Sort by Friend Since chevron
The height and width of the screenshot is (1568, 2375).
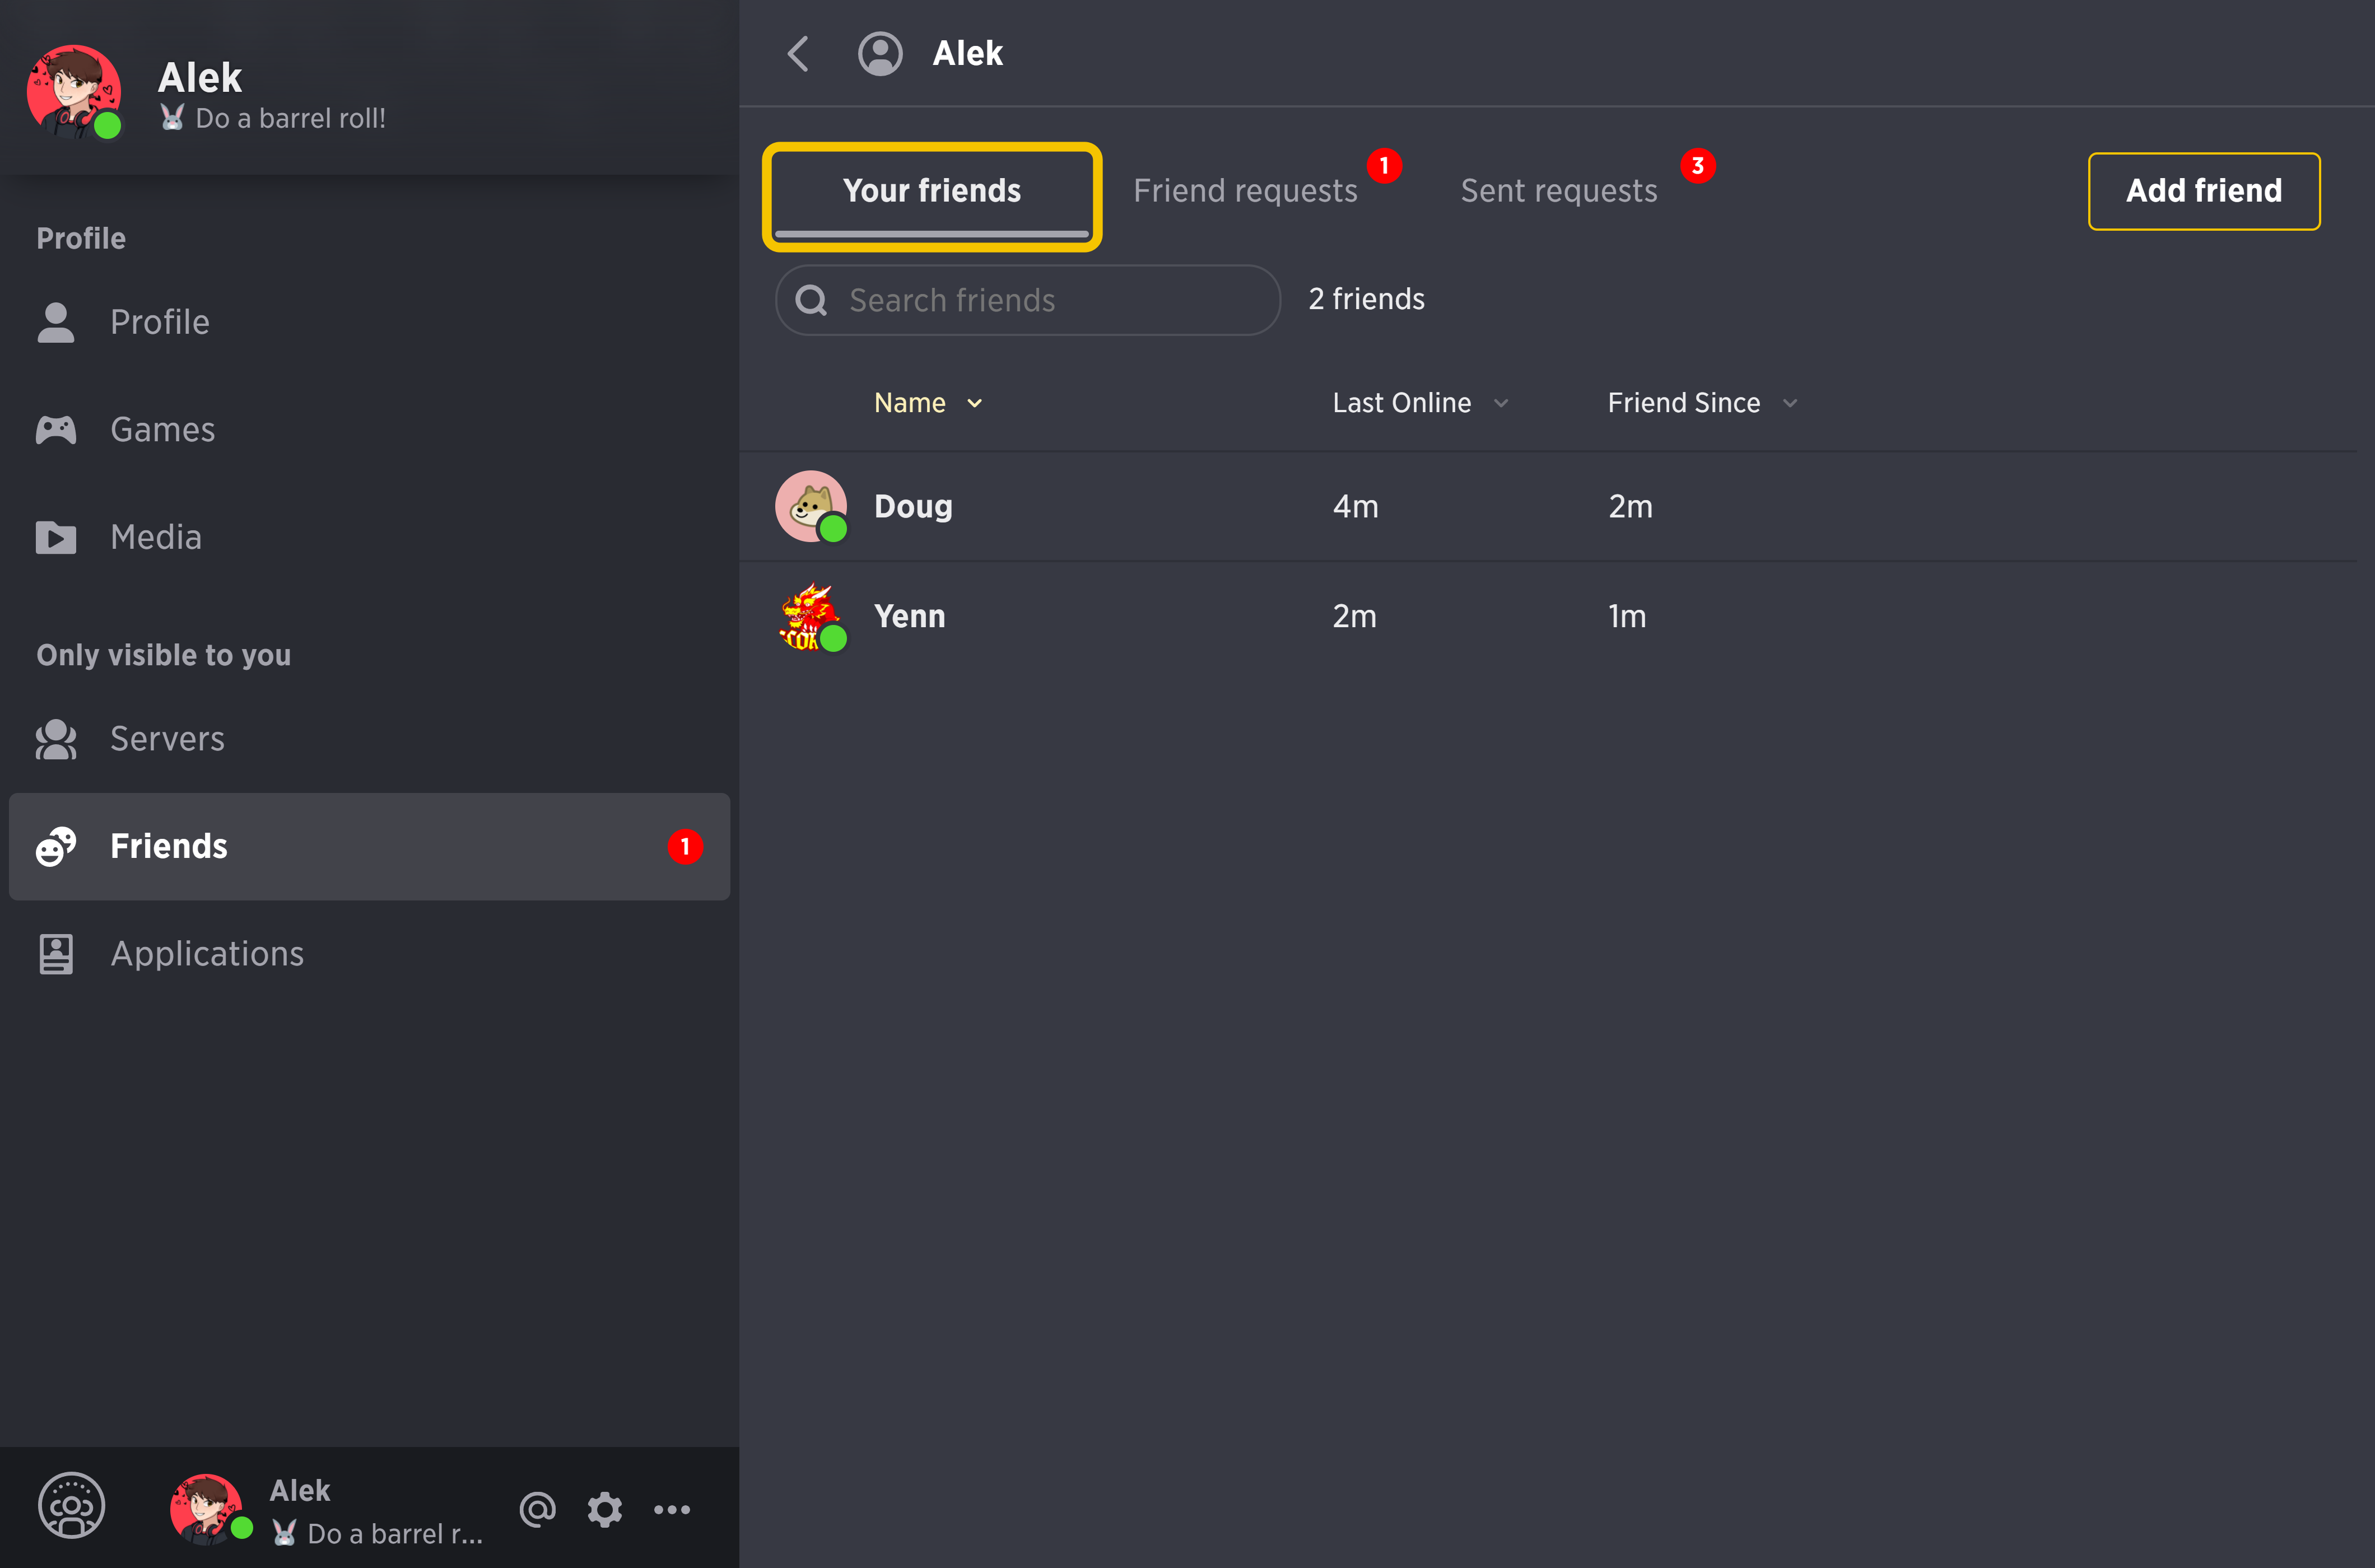[x=1790, y=403]
